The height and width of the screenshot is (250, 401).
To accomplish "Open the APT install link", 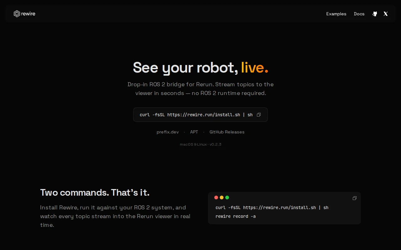I will coord(194,132).
